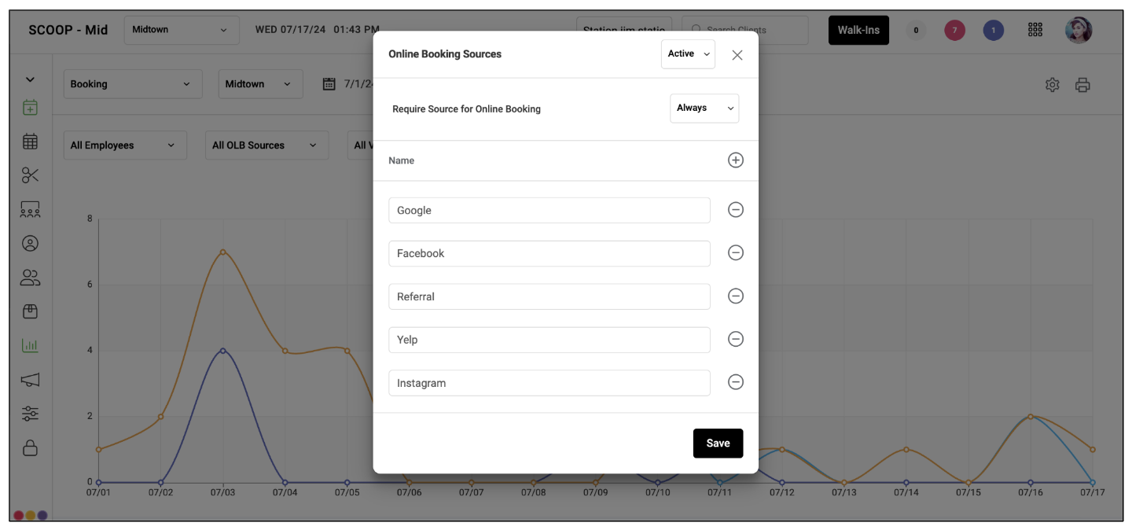This screenshot has width=1132, height=530.
Task: Open the apps grid icon
Action: click(x=1035, y=30)
